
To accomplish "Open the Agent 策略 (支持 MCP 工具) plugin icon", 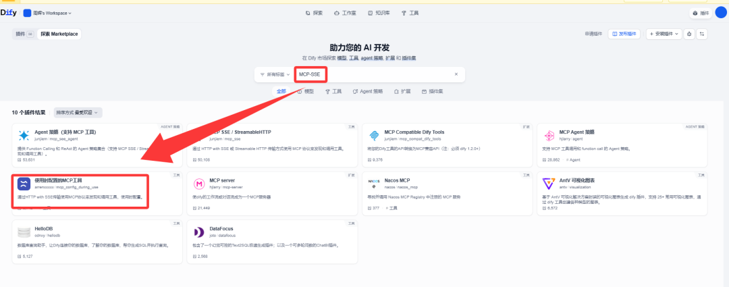I will 24,135.
